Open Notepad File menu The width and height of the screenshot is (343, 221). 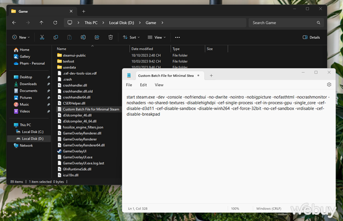[129, 85]
